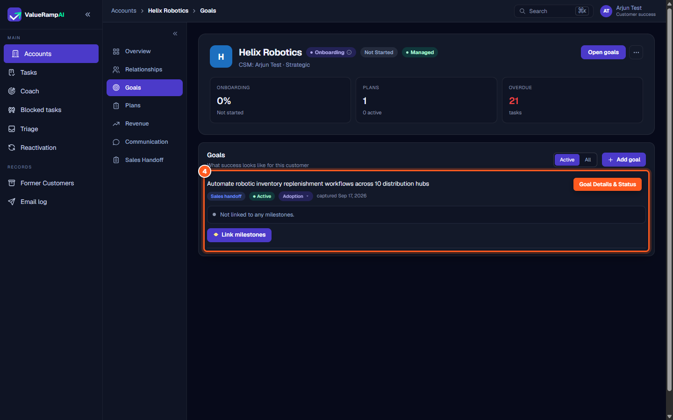This screenshot has height=420, width=673.
Task: Click the Helix Robotics H avatar
Action: click(221, 56)
